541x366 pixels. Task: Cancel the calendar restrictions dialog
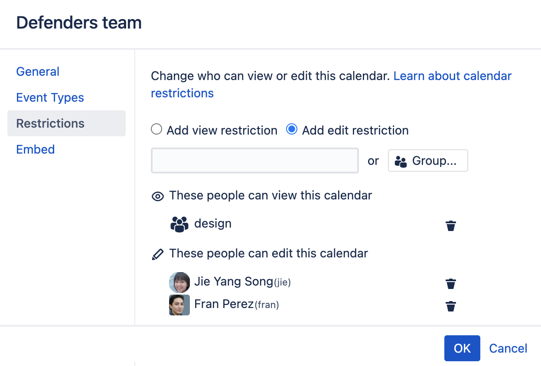point(508,348)
